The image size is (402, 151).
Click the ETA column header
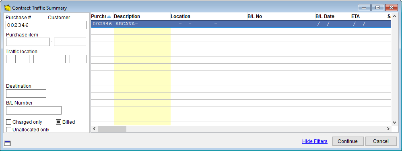click(369, 16)
